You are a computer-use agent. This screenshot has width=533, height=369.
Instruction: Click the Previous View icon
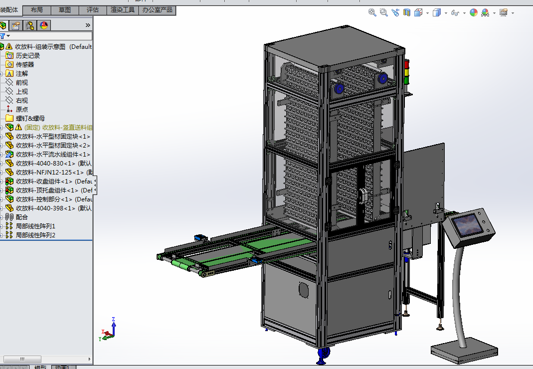(x=395, y=12)
